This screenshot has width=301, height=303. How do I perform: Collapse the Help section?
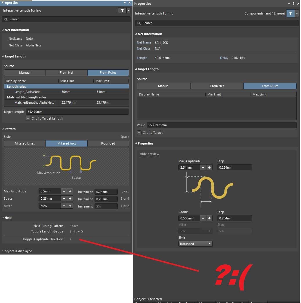tap(3, 218)
